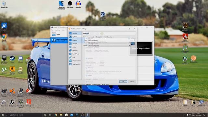Switch to the Description tab
208x117 pixels.
pos(99,37)
